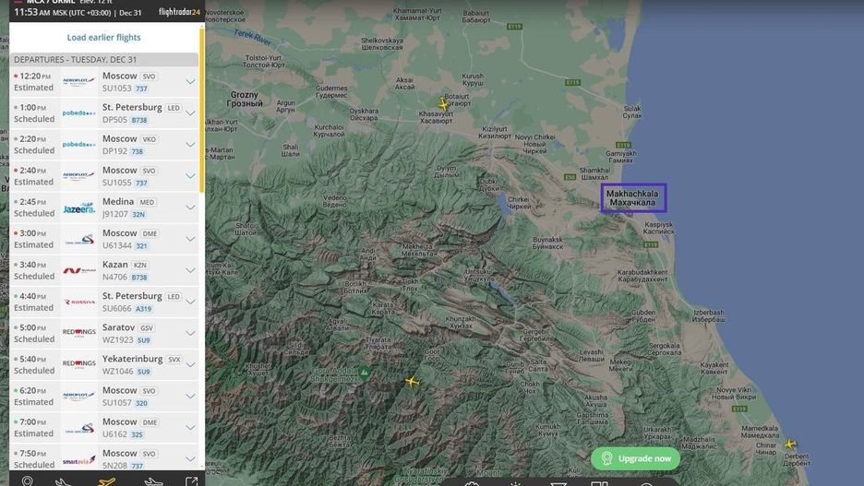This screenshot has width=864, height=486.
Task: Click the Red Wings logo on flight WZ1046
Action: pyautogui.click(x=78, y=364)
